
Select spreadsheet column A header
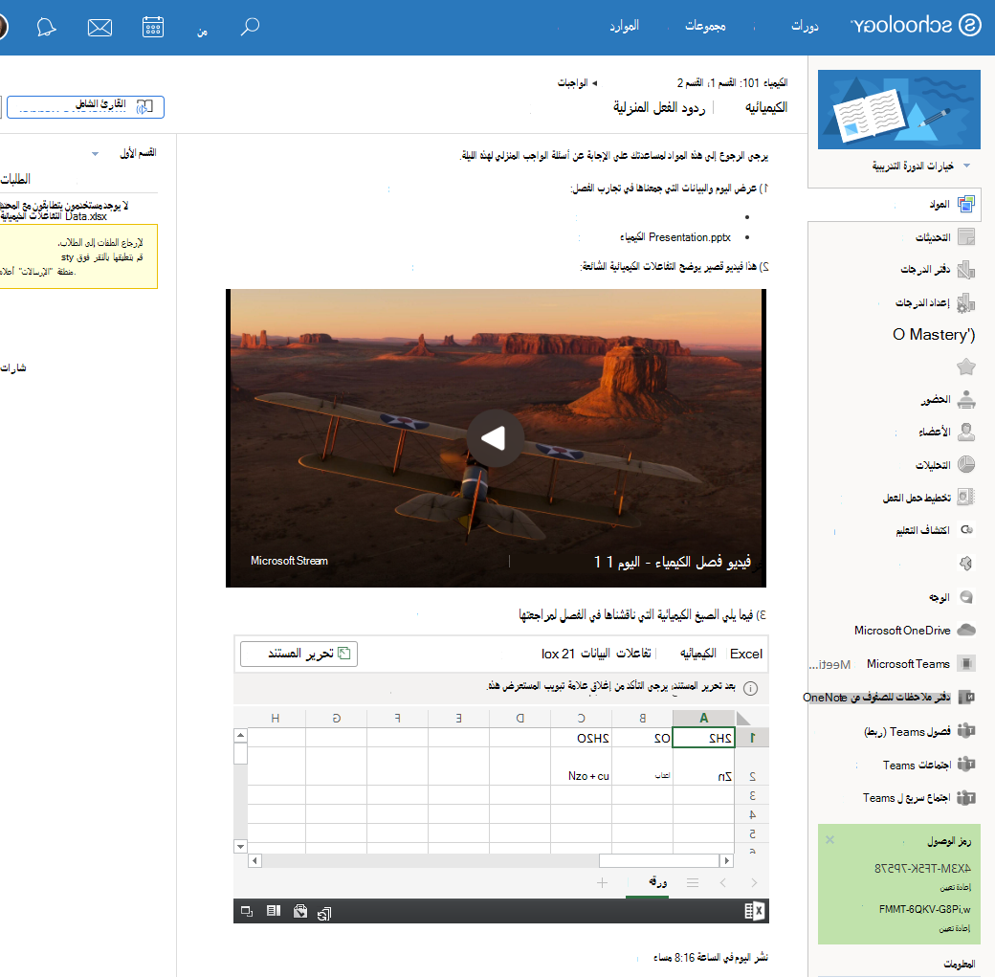click(x=704, y=718)
